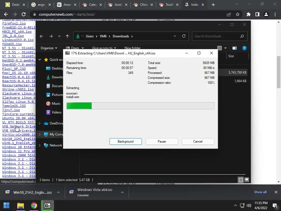
Task: Open the Organize menu
Action: click(49, 48)
